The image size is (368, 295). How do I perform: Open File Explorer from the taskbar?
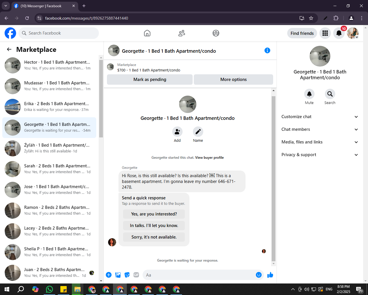[78, 289]
